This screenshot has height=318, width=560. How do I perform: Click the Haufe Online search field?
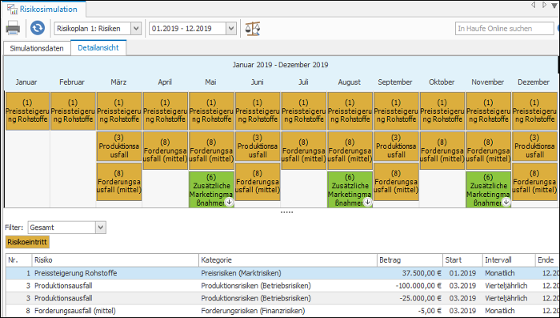(505, 29)
